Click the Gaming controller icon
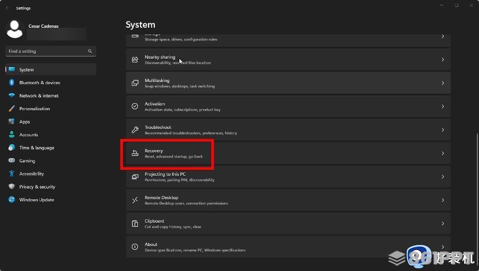 (12, 160)
